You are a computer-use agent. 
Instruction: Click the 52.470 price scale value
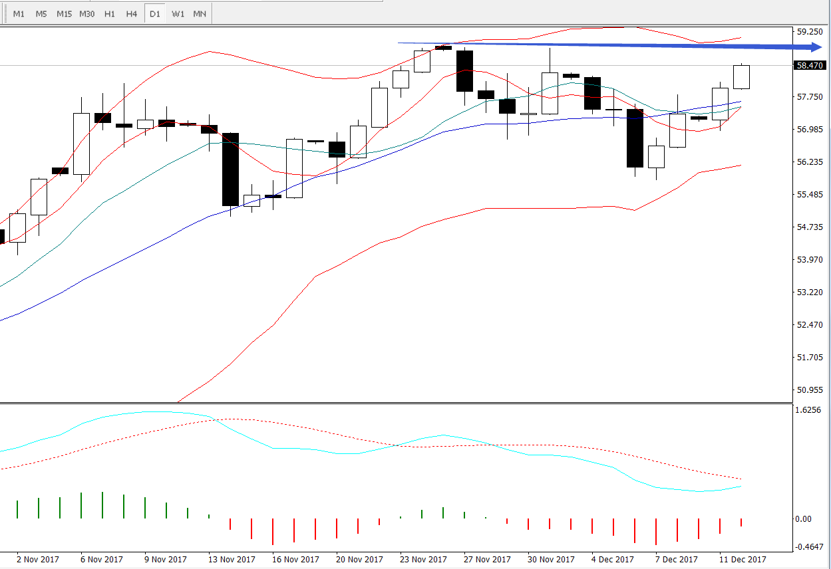pos(810,325)
